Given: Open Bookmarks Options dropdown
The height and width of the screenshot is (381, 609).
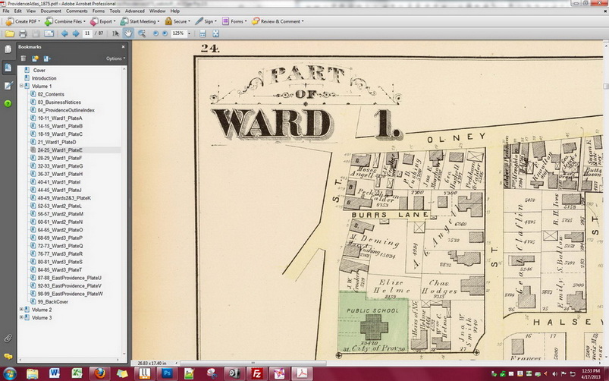Looking at the screenshot, I should coord(115,58).
